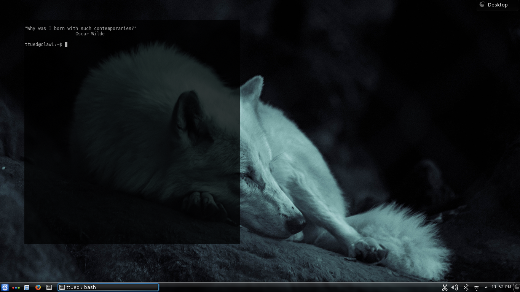This screenshot has width=520, height=292.
Task: Open the Wi-Fi network tray icon
Action: 476,288
